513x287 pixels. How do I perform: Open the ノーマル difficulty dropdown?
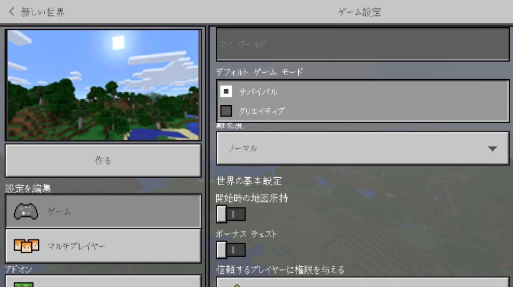pos(362,149)
